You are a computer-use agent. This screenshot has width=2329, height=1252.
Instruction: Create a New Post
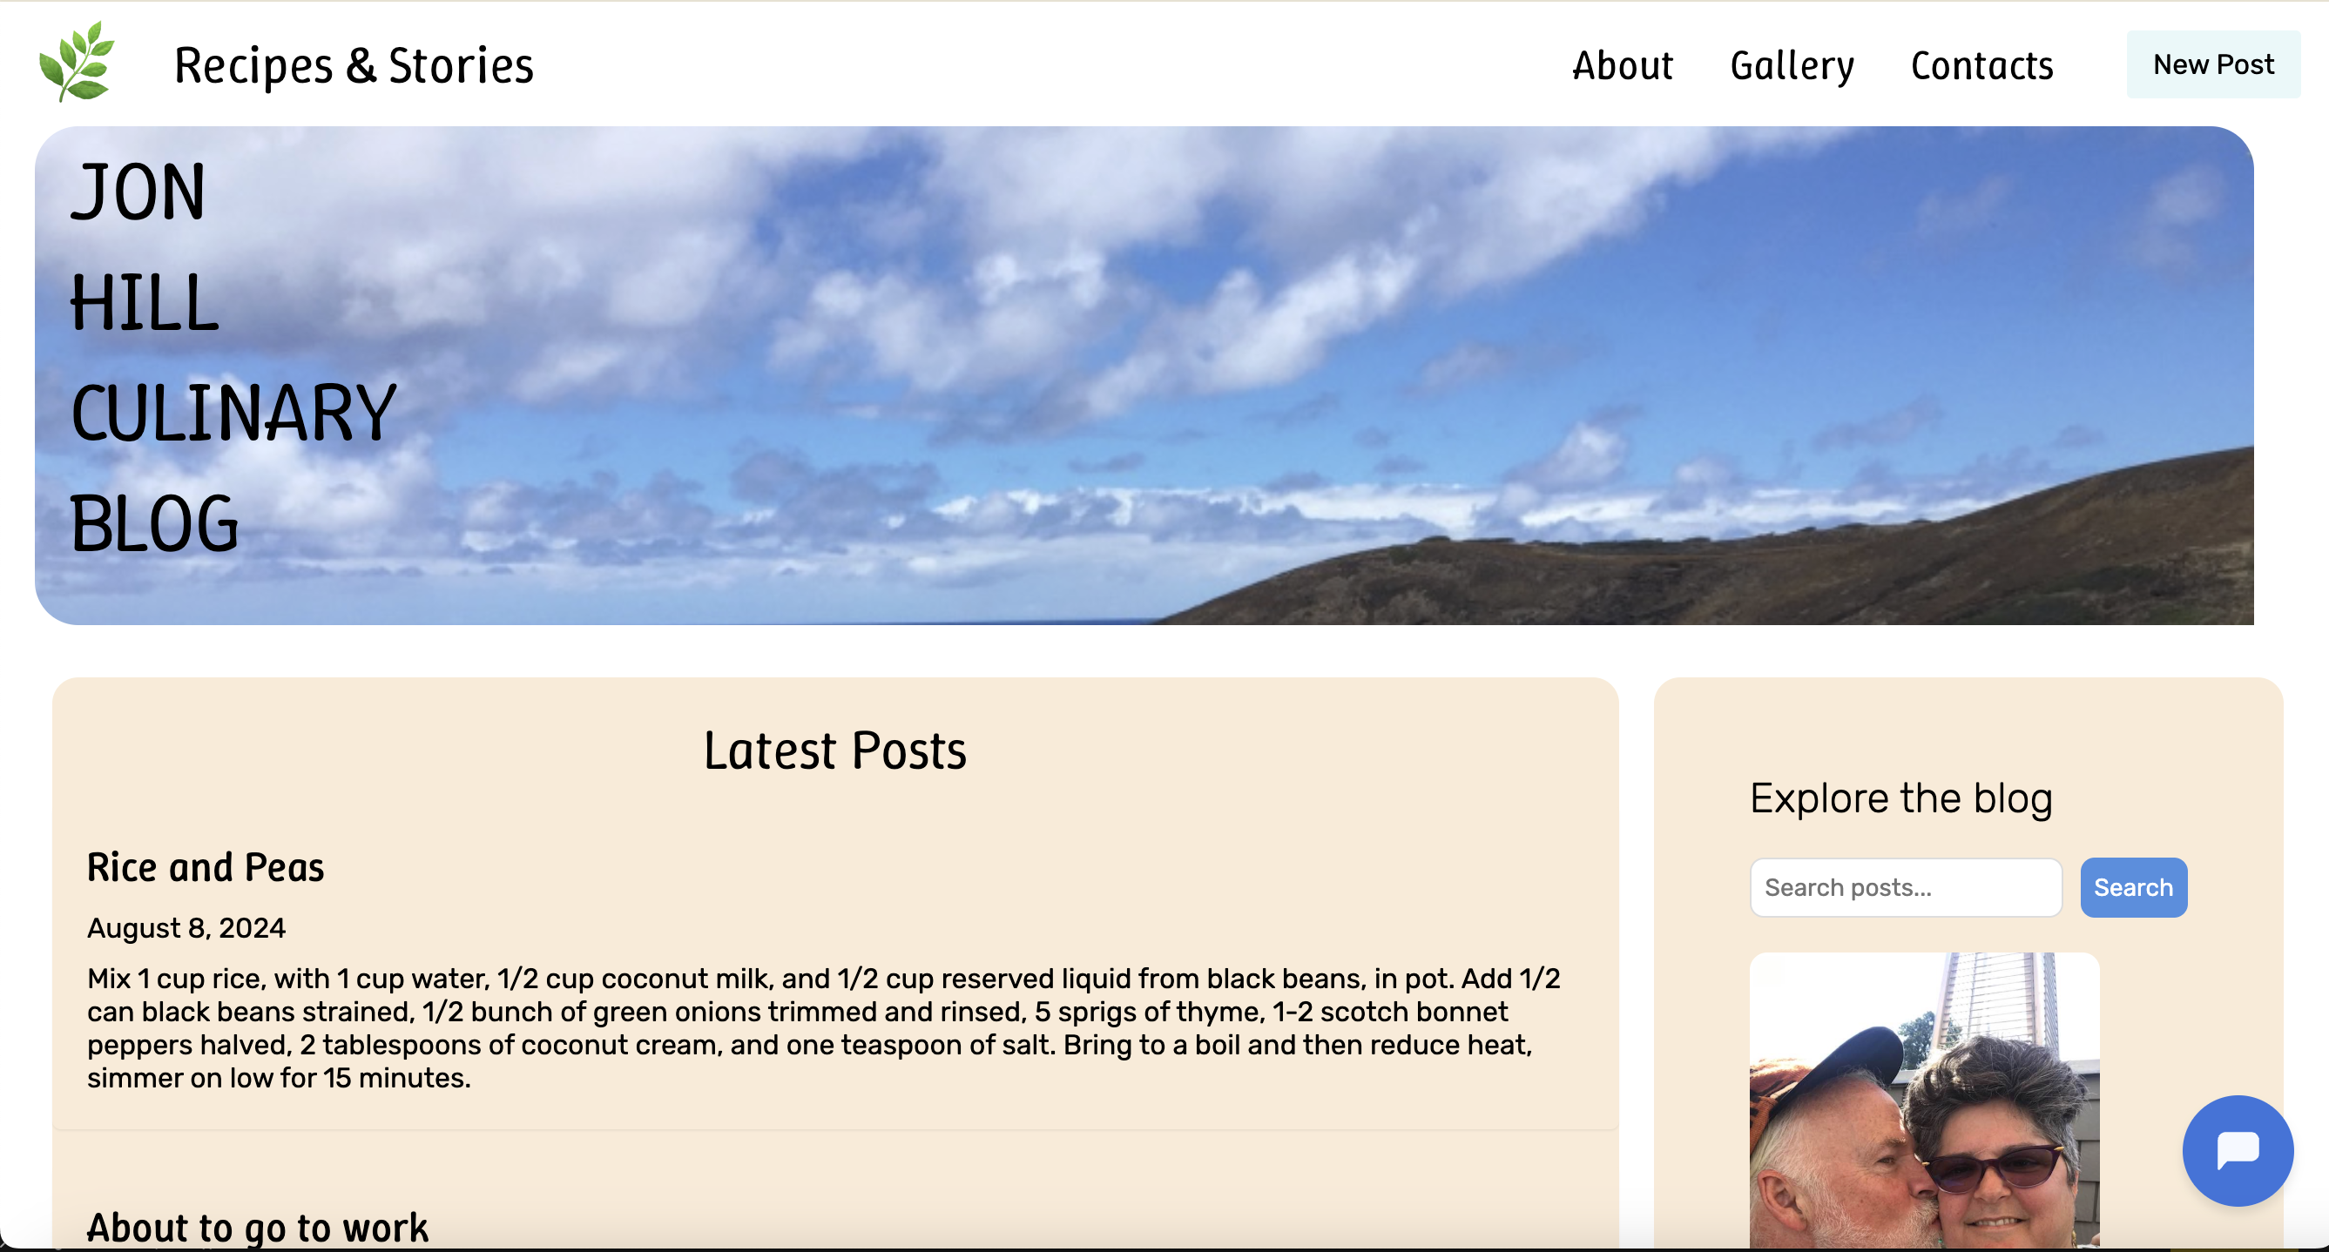(2213, 64)
